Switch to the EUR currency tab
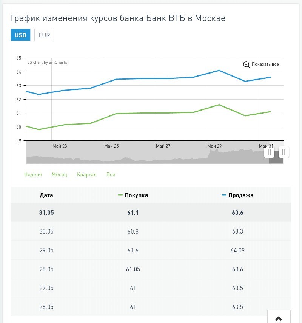The height and width of the screenshot is (323, 302). 44,35
